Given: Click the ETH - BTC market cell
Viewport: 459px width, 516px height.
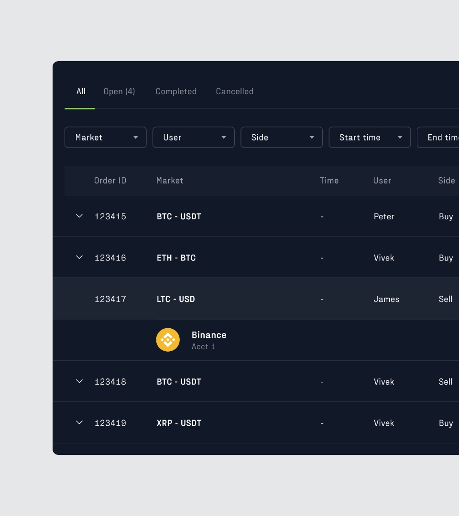Looking at the screenshot, I should tap(176, 258).
